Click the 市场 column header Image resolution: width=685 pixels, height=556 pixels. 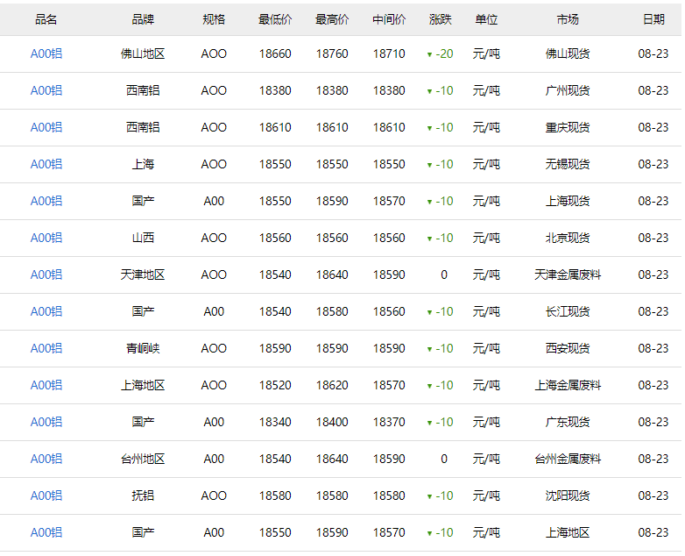(568, 19)
